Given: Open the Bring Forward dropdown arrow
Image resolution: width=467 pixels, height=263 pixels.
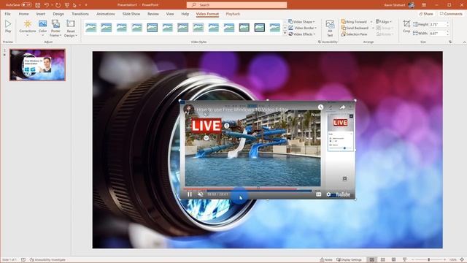Looking at the screenshot, I should tap(371, 22).
